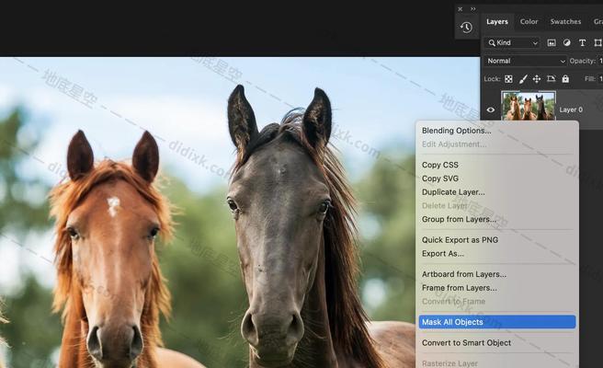Select Duplicate Layer menu entry

pyautogui.click(x=453, y=191)
